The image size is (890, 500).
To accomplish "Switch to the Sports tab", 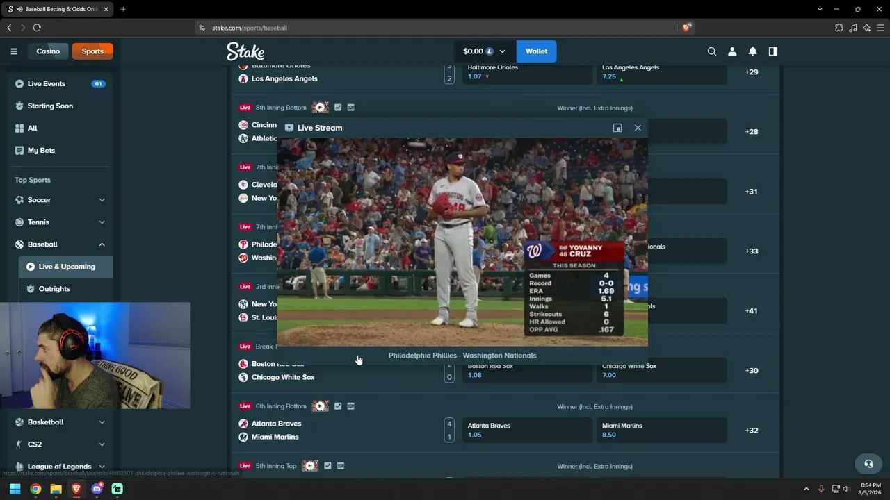I will tap(92, 51).
